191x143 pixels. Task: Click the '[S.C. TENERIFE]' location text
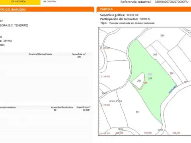coord(18,25)
